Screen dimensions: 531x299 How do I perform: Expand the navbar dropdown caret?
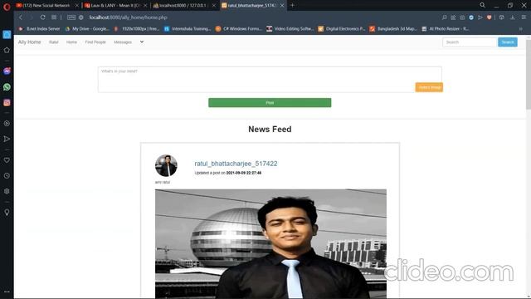tap(142, 42)
